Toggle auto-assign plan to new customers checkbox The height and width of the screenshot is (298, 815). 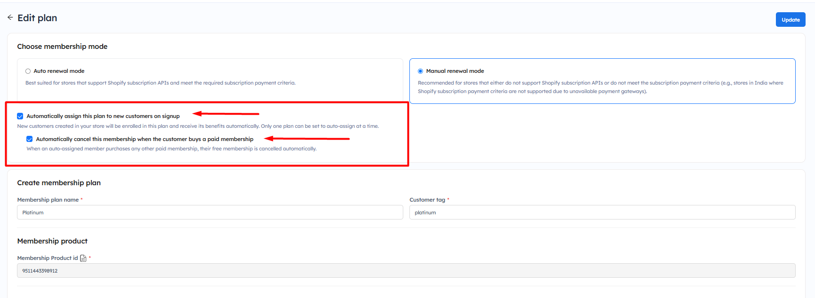pyautogui.click(x=20, y=116)
